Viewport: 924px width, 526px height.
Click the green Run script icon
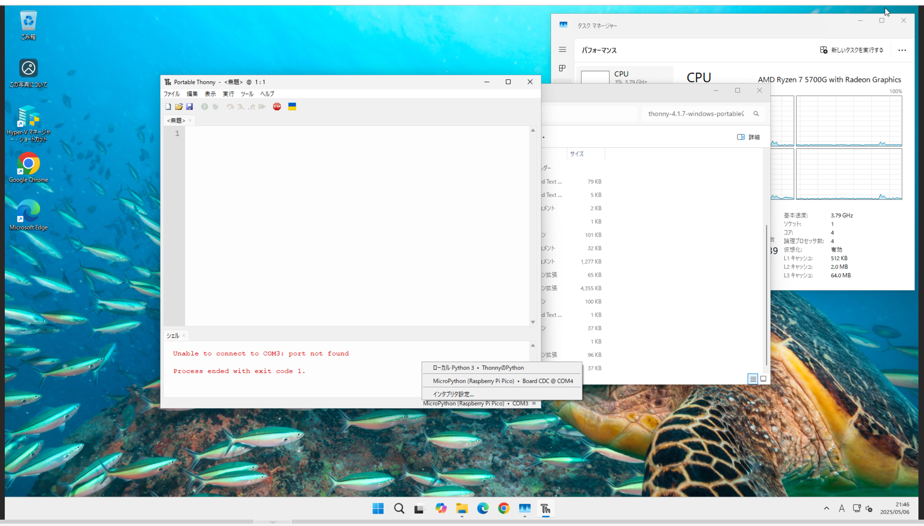(x=205, y=107)
